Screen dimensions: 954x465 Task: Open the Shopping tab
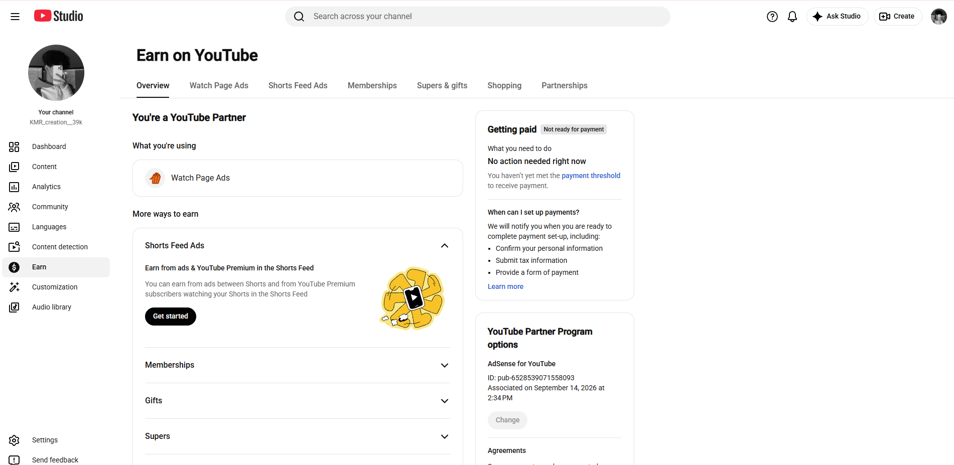pyautogui.click(x=504, y=86)
